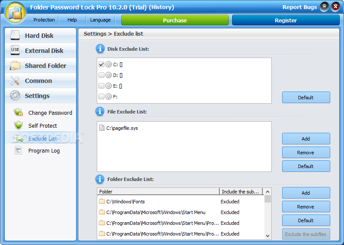Click the Change Password shield-lock icon
Viewport: 344px width, 245px height.
(18, 112)
